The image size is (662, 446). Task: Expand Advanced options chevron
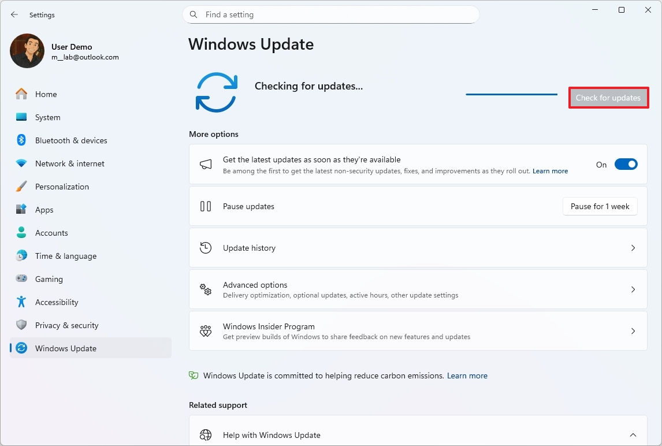tap(633, 289)
